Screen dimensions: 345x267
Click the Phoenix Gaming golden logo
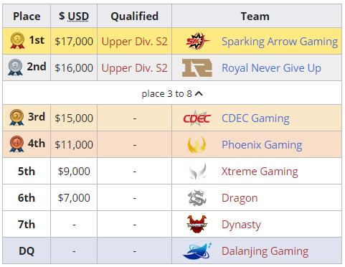click(197, 145)
